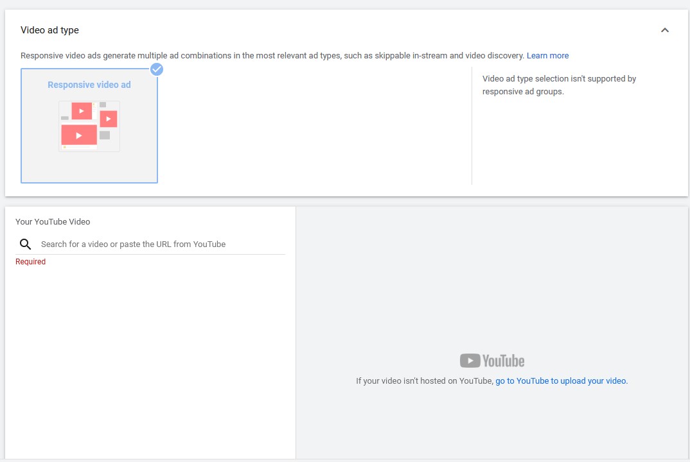Screen dimensions: 690x462
Task: Click the YouTube wordmark text in the logo
Action: click(504, 361)
